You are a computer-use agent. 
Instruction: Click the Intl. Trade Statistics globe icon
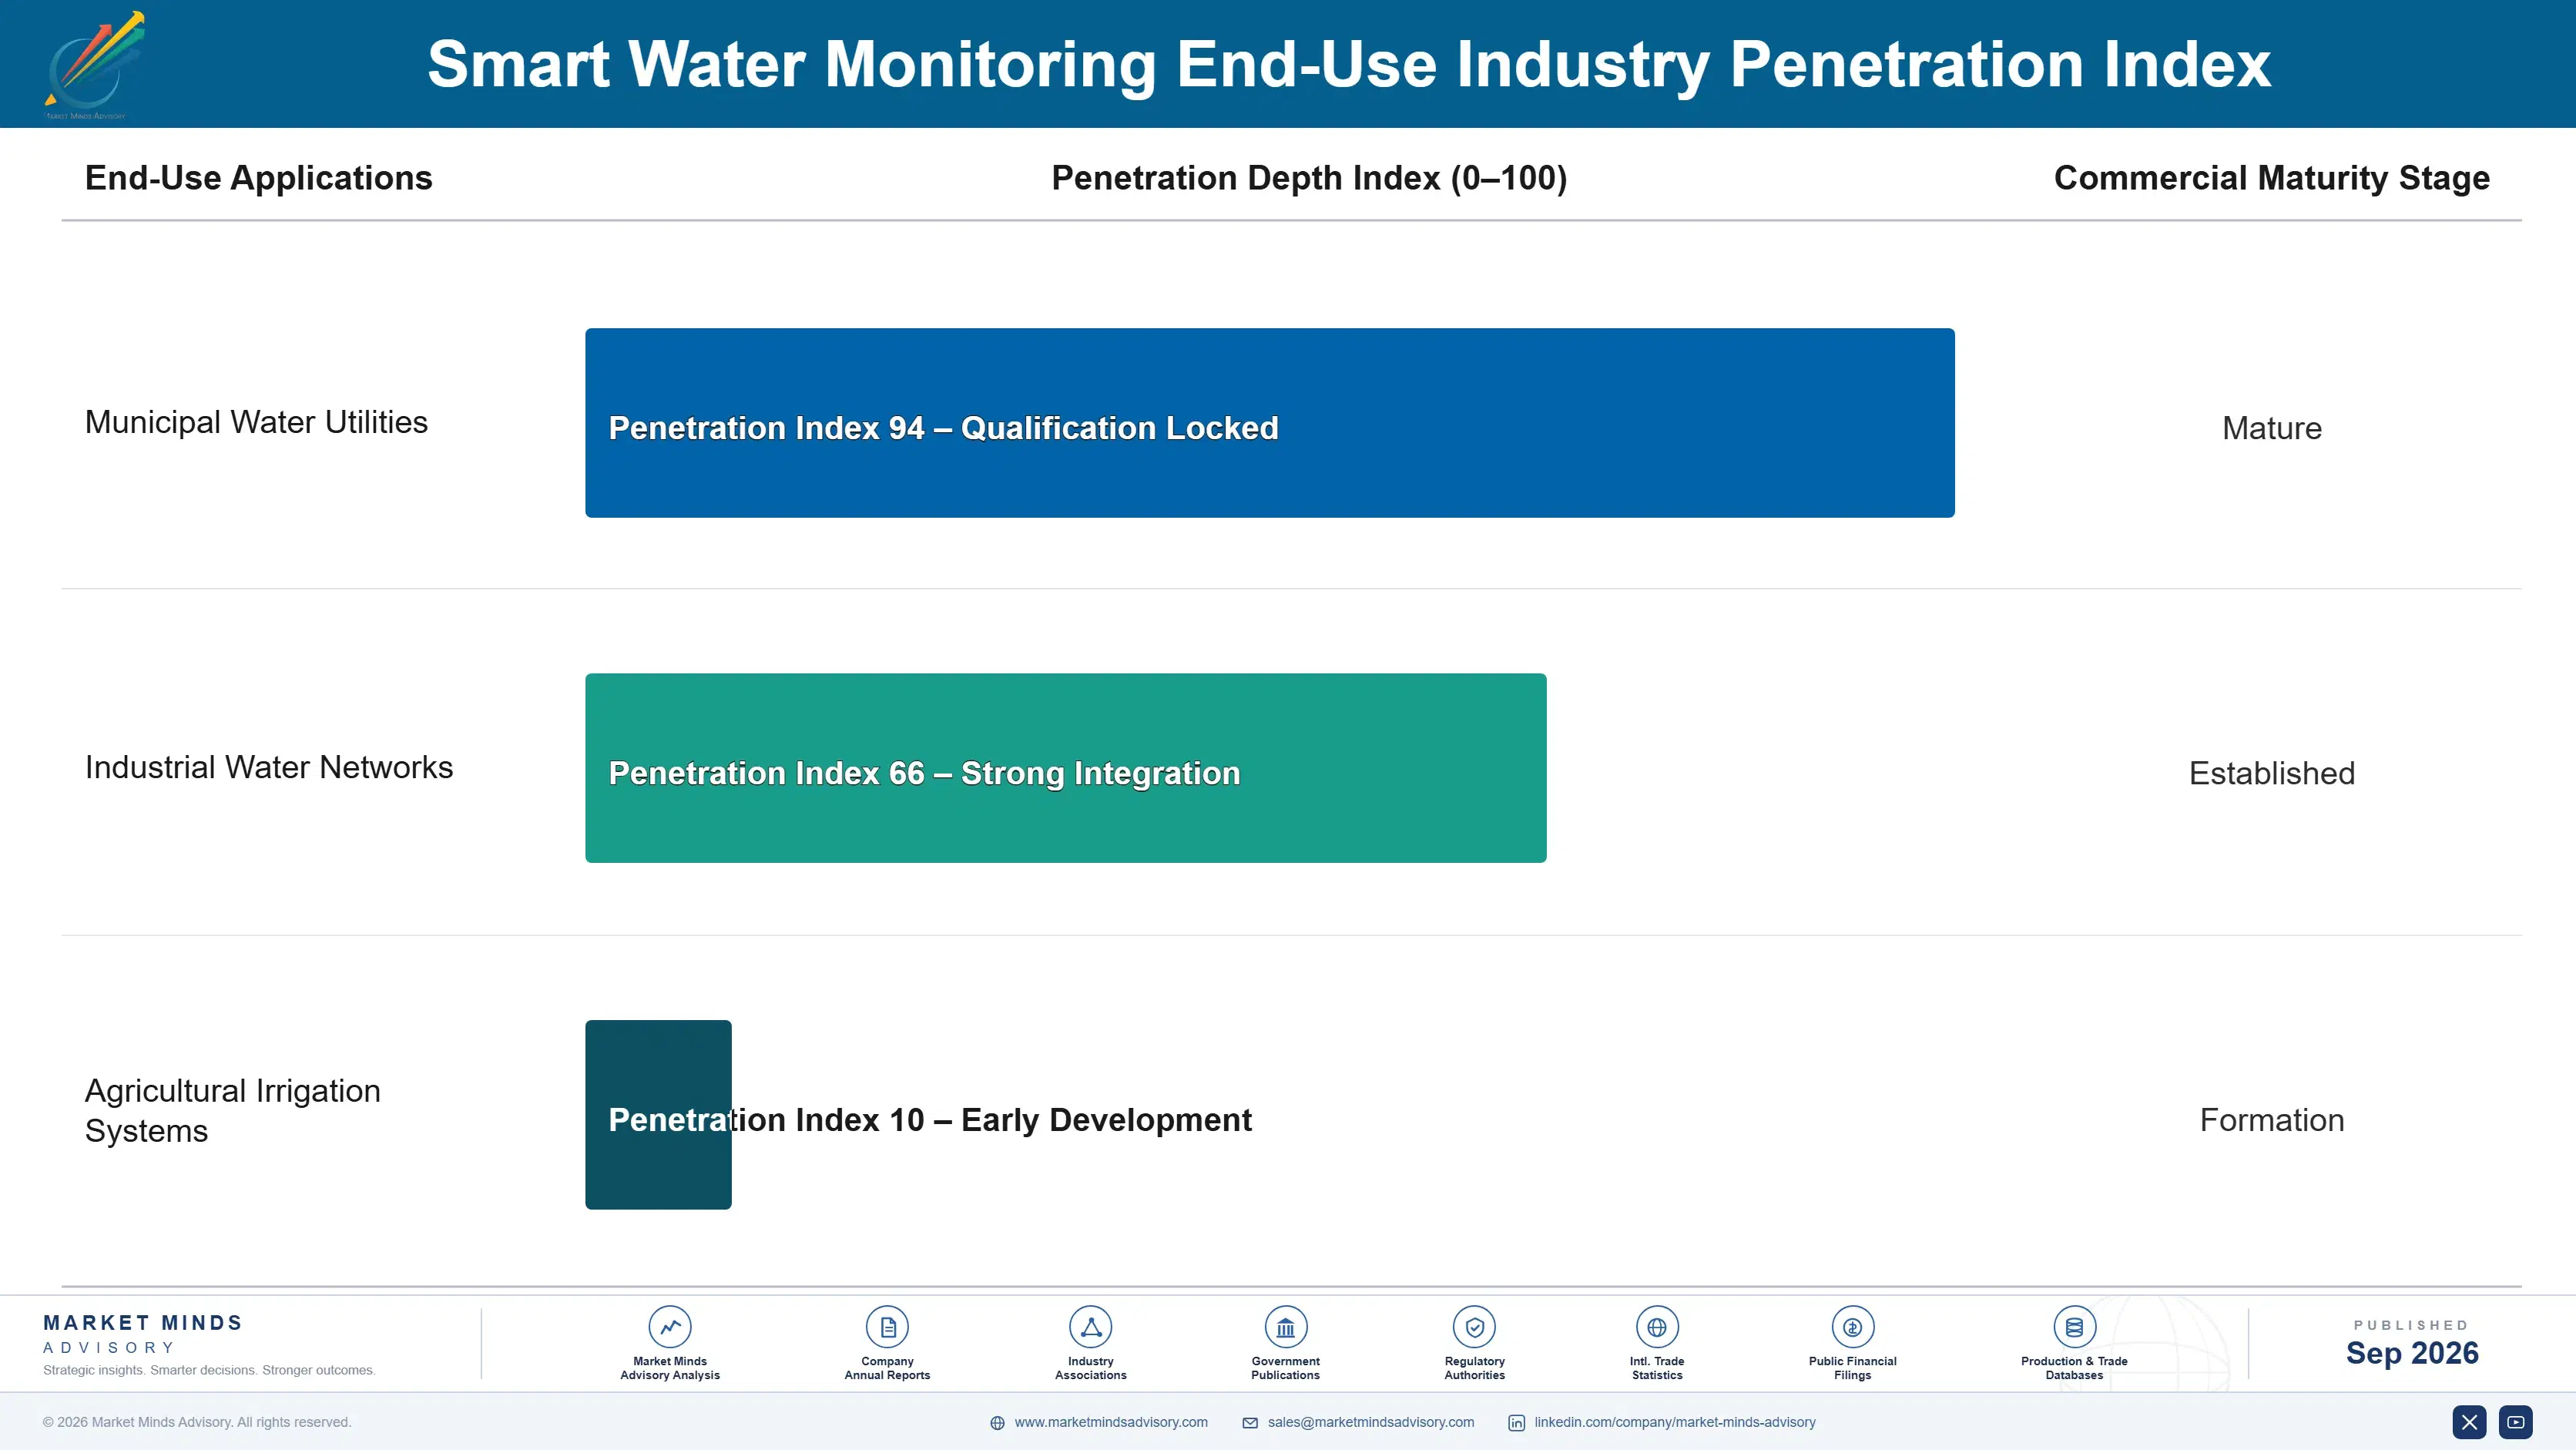point(1657,1327)
